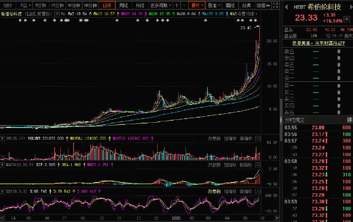Select the 5分钟 chart period

41,5
